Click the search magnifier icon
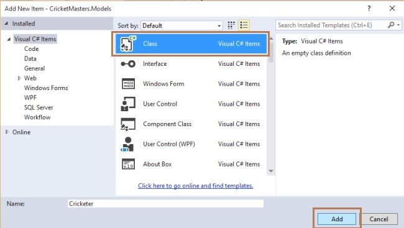The width and height of the screenshot is (404, 228). (x=391, y=25)
